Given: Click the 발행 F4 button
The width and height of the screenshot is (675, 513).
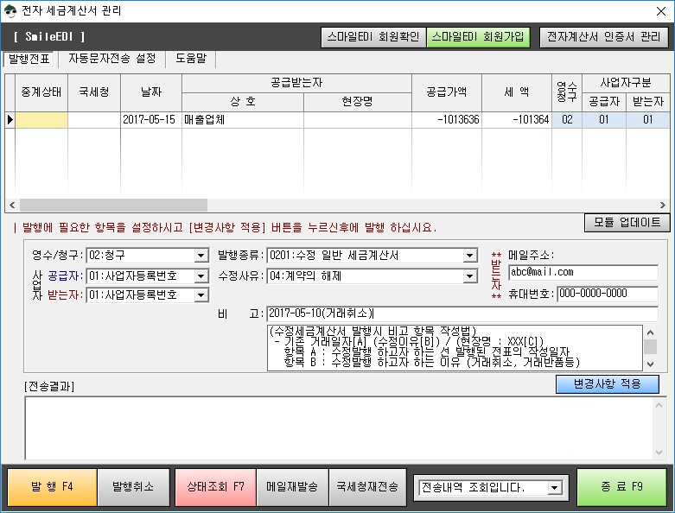Looking at the screenshot, I should (52, 487).
